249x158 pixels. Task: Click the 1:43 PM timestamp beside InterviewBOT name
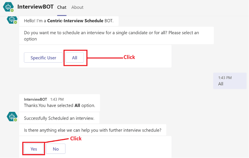point(57,99)
